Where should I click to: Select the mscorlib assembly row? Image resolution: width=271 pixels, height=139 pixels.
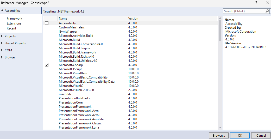tap(130, 94)
